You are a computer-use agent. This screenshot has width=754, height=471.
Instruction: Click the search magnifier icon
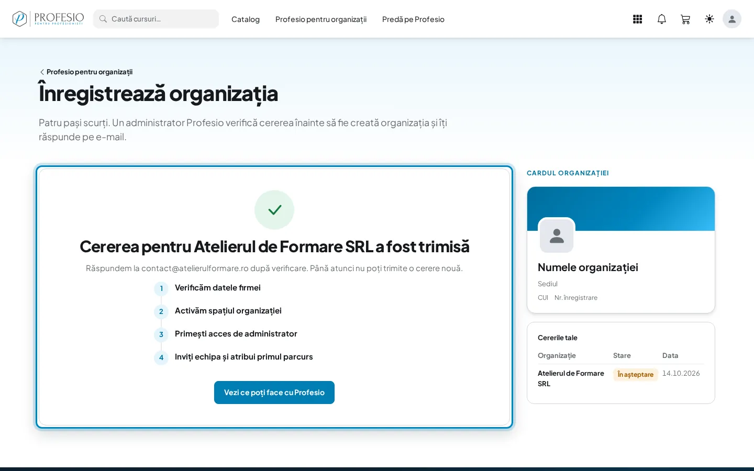[103, 19]
